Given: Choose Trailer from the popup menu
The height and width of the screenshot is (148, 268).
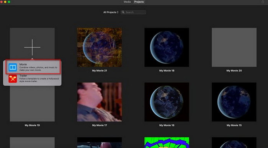Looking at the screenshot, I should (33, 78).
